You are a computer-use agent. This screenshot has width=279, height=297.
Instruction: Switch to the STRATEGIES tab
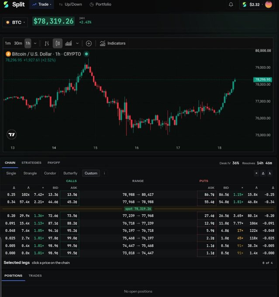tap(31, 163)
